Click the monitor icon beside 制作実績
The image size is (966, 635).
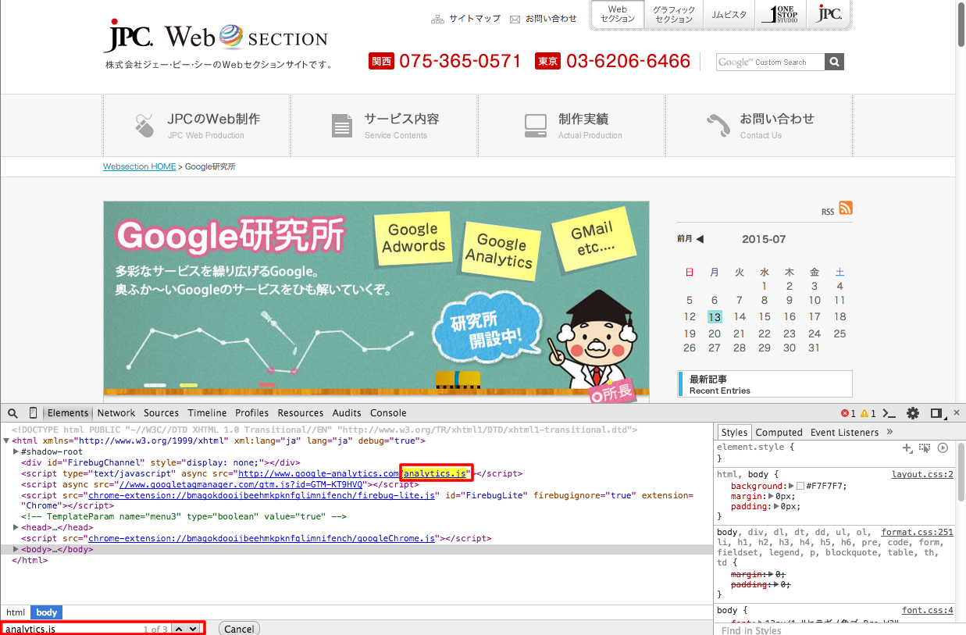pos(536,125)
